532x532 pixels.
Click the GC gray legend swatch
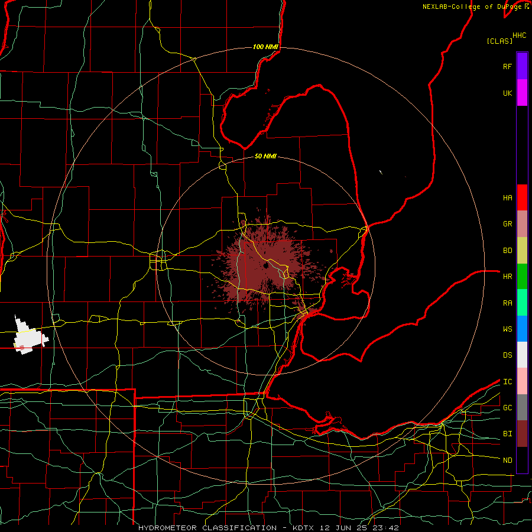coord(522,407)
